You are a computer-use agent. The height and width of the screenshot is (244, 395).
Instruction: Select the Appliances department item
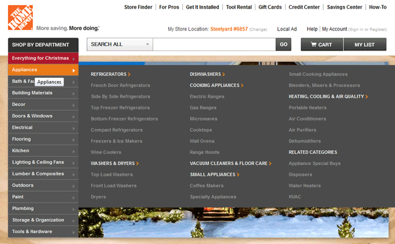coord(43,69)
